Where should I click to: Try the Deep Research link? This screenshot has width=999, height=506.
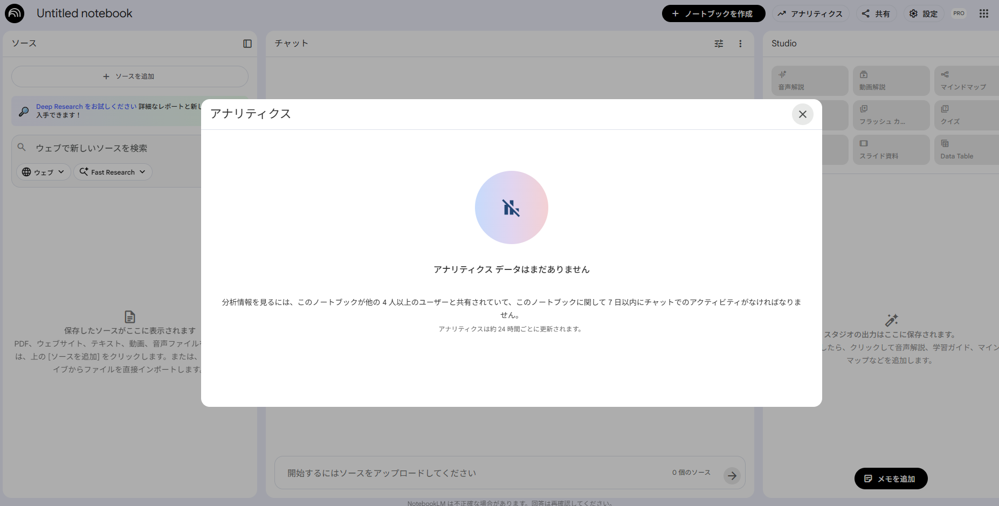click(60, 106)
